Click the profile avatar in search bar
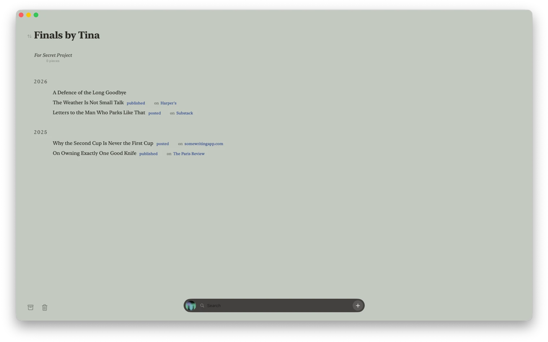This screenshot has width=548, height=342. [191, 306]
